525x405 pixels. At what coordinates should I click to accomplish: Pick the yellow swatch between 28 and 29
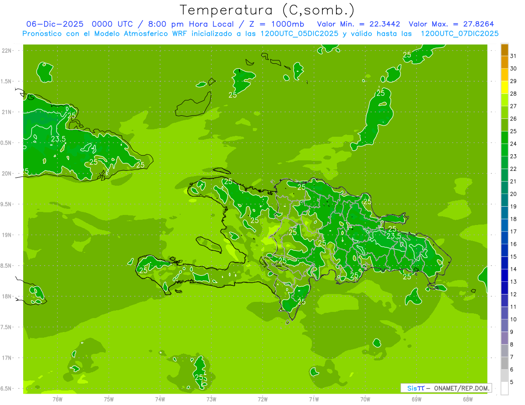504,87
